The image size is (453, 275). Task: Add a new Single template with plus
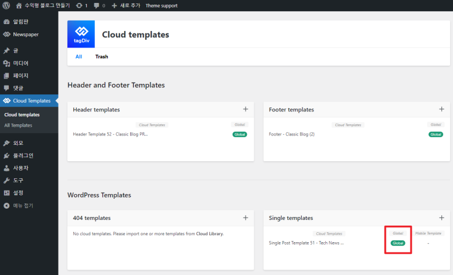(x=441, y=218)
